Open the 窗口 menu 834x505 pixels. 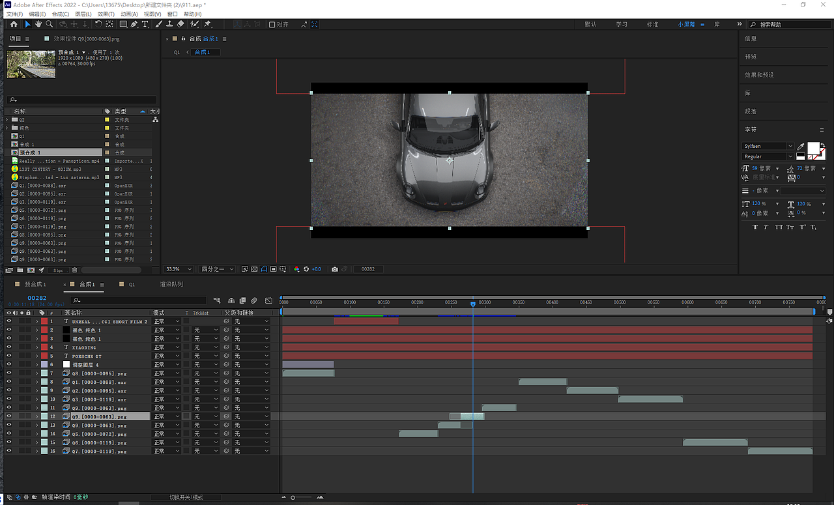tap(172, 14)
